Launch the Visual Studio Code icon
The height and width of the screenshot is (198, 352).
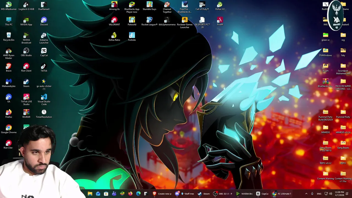click(44, 100)
